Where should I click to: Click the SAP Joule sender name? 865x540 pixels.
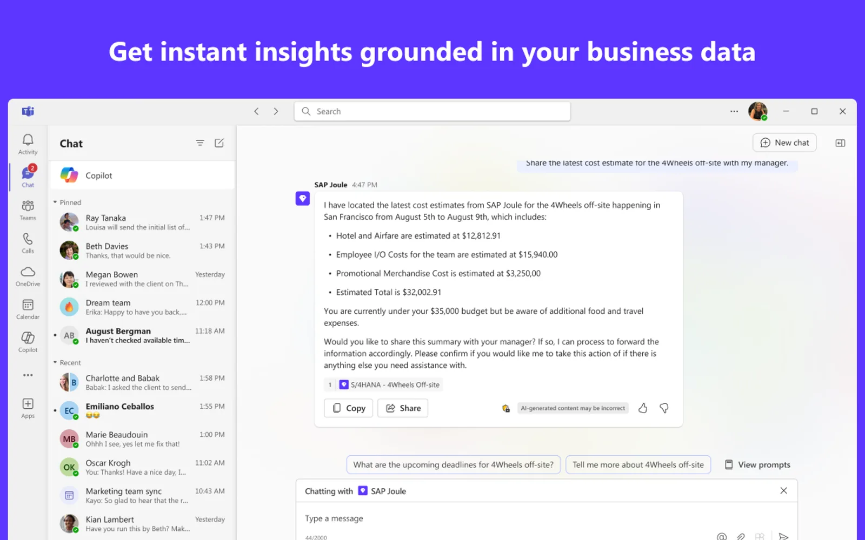(331, 185)
